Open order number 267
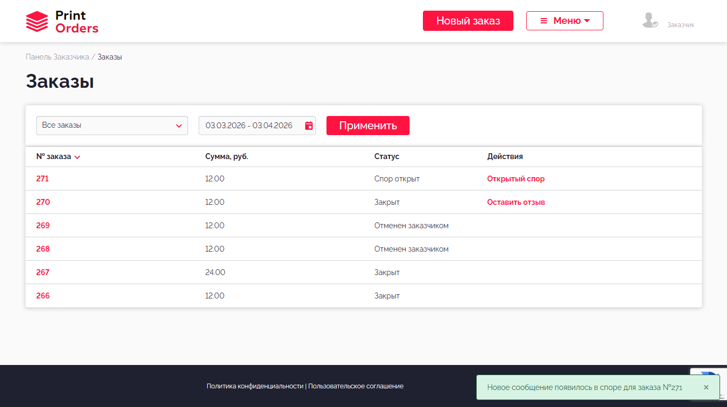The image size is (727, 407). coord(43,272)
